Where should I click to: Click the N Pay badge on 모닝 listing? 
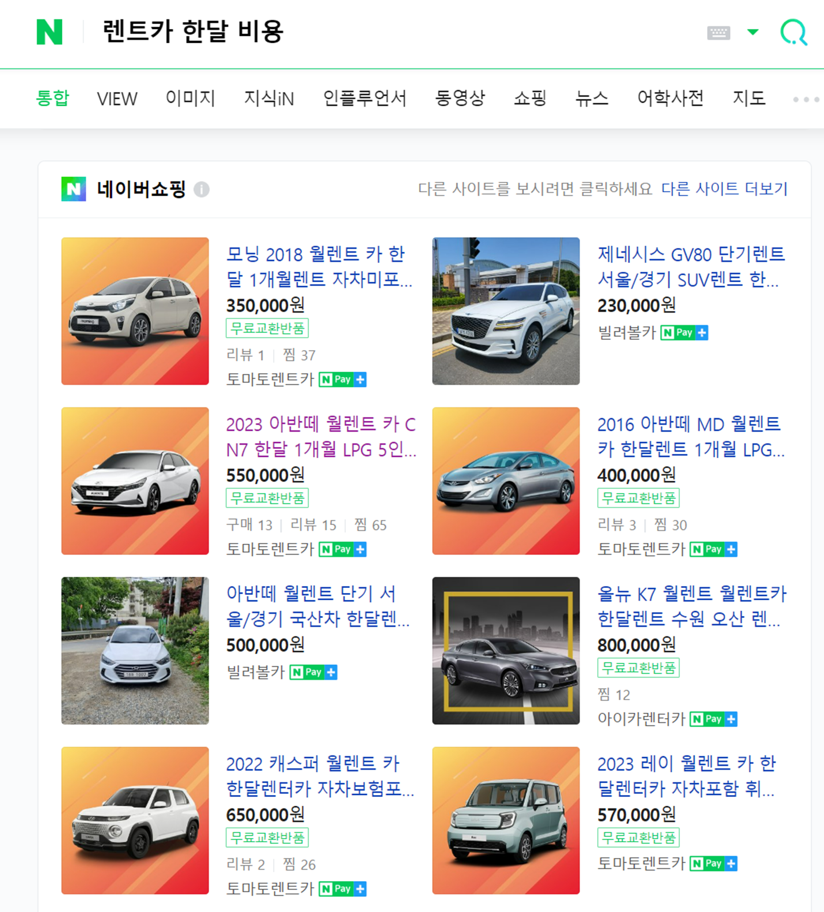click(342, 380)
